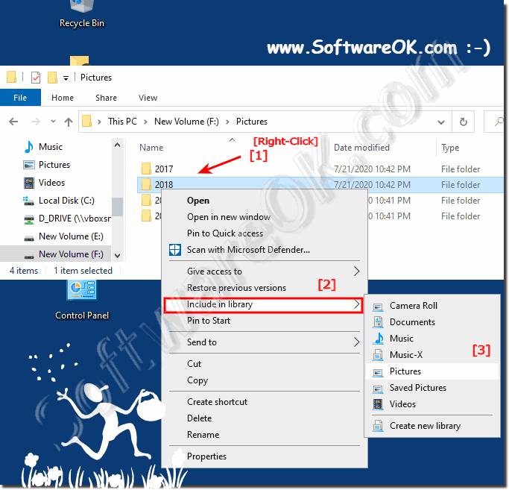The width and height of the screenshot is (509, 490).
Task: Choose Restore previous versions
Action: (x=265, y=288)
